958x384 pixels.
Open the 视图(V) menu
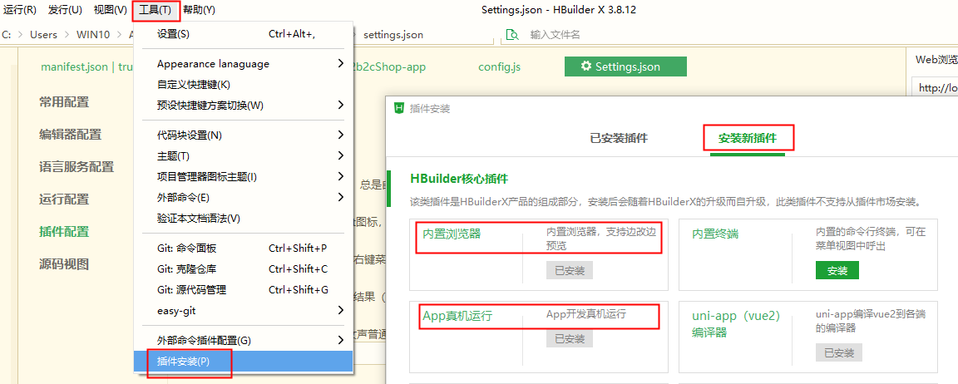click(x=110, y=10)
